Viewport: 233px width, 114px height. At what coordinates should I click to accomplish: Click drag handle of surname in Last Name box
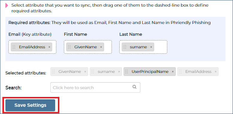tap(125, 47)
